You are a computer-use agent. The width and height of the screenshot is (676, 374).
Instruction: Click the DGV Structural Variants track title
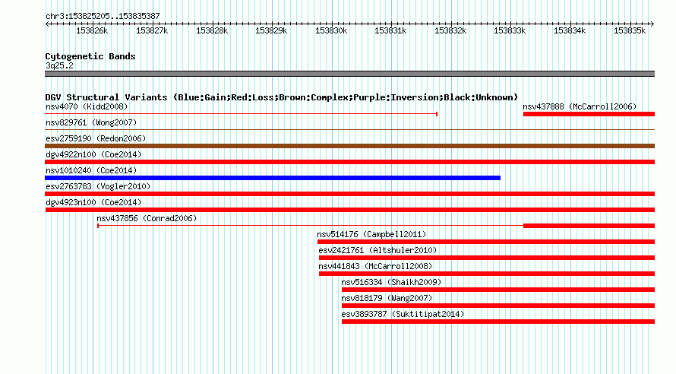pyautogui.click(x=282, y=97)
